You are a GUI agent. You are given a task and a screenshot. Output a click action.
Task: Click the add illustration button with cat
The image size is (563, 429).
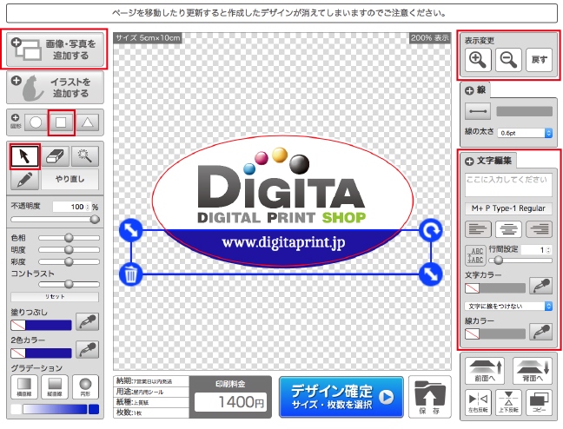[x=55, y=87]
